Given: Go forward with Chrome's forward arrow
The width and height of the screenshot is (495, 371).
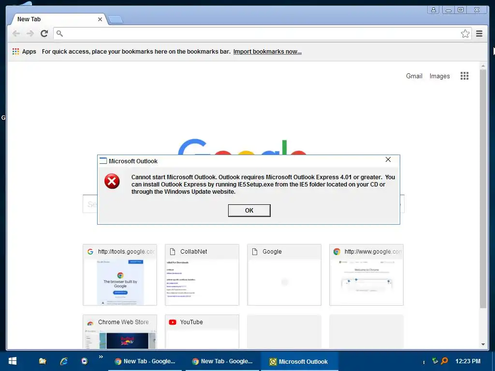Looking at the screenshot, I should pos(30,33).
